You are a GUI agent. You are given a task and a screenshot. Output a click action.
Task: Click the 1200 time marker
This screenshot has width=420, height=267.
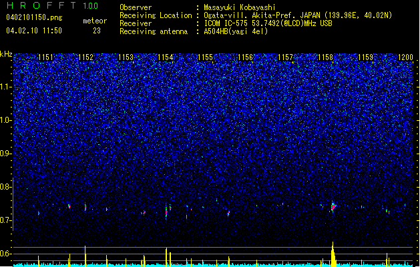[405, 57]
